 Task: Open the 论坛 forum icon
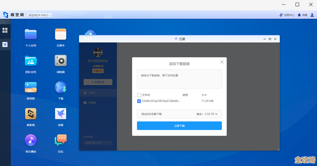point(61,140)
